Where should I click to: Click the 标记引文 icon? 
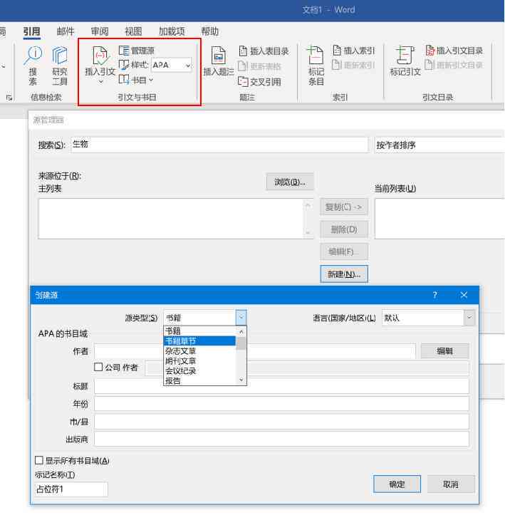(x=405, y=55)
